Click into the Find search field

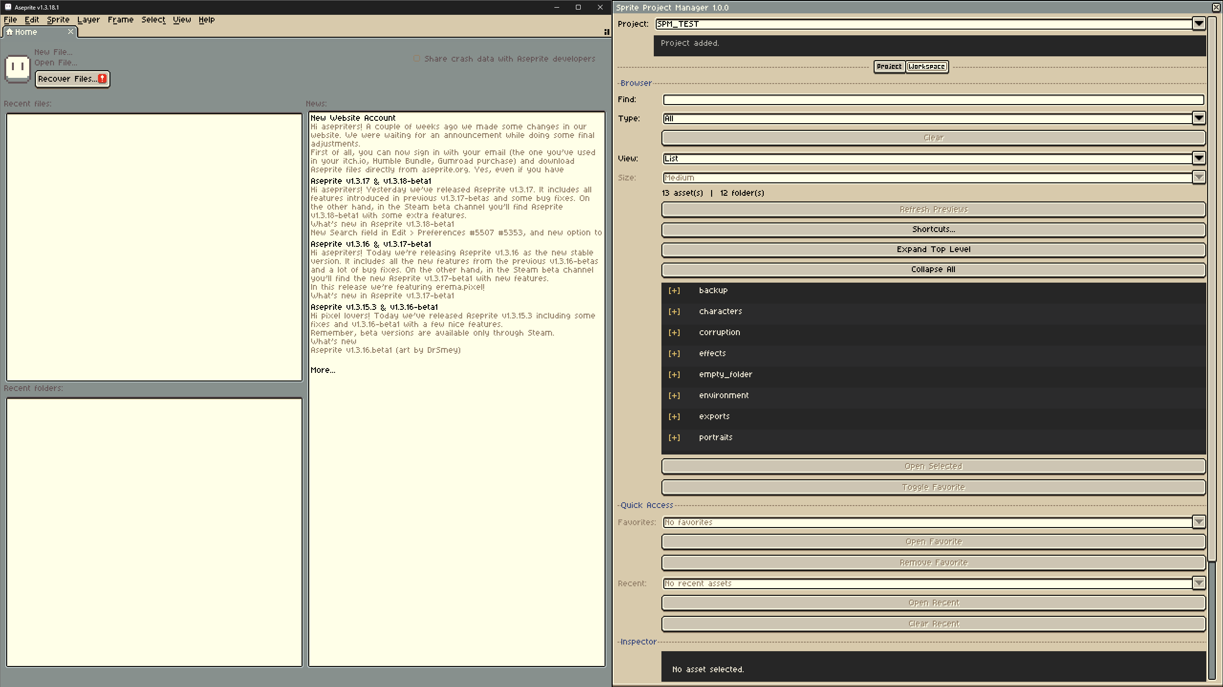pos(933,100)
